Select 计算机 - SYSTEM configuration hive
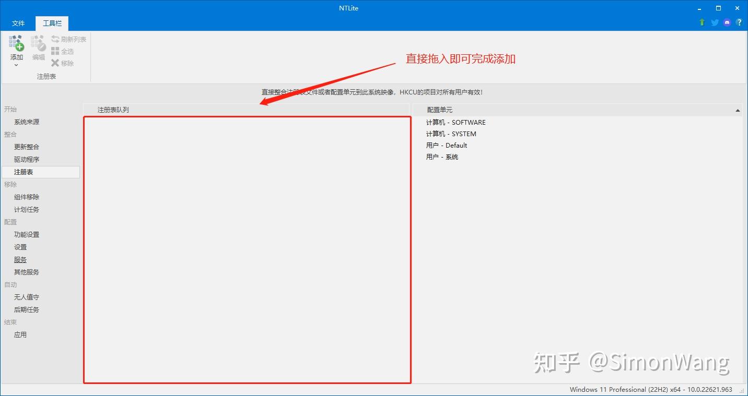The width and height of the screenshot is (748, 396). pyautogui.click(x=451, y=134)
